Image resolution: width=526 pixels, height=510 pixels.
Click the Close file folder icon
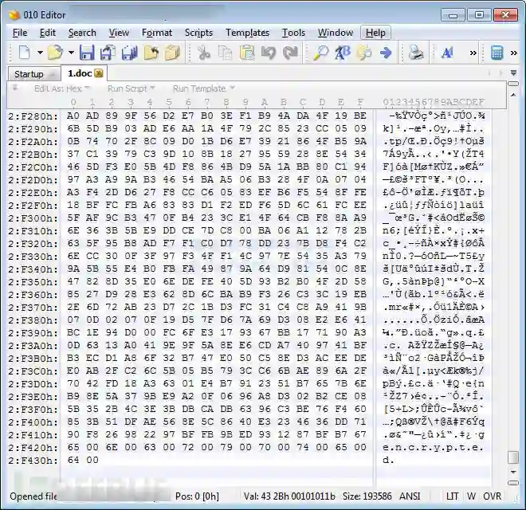[173, 53]
